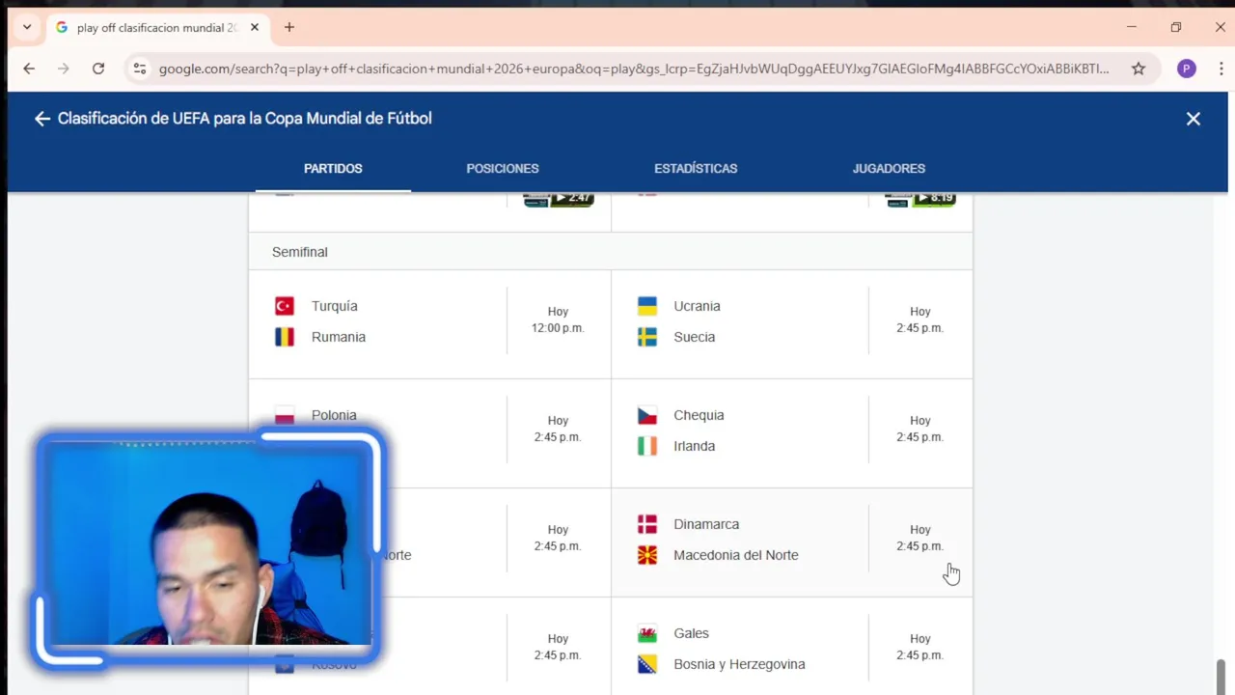
Task: Open the Hoy 2:45 p.m. time of Ucrania match
Action: coord(920,320)
